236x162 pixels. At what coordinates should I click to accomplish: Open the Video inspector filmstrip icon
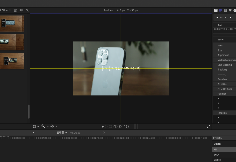[226, 11]
